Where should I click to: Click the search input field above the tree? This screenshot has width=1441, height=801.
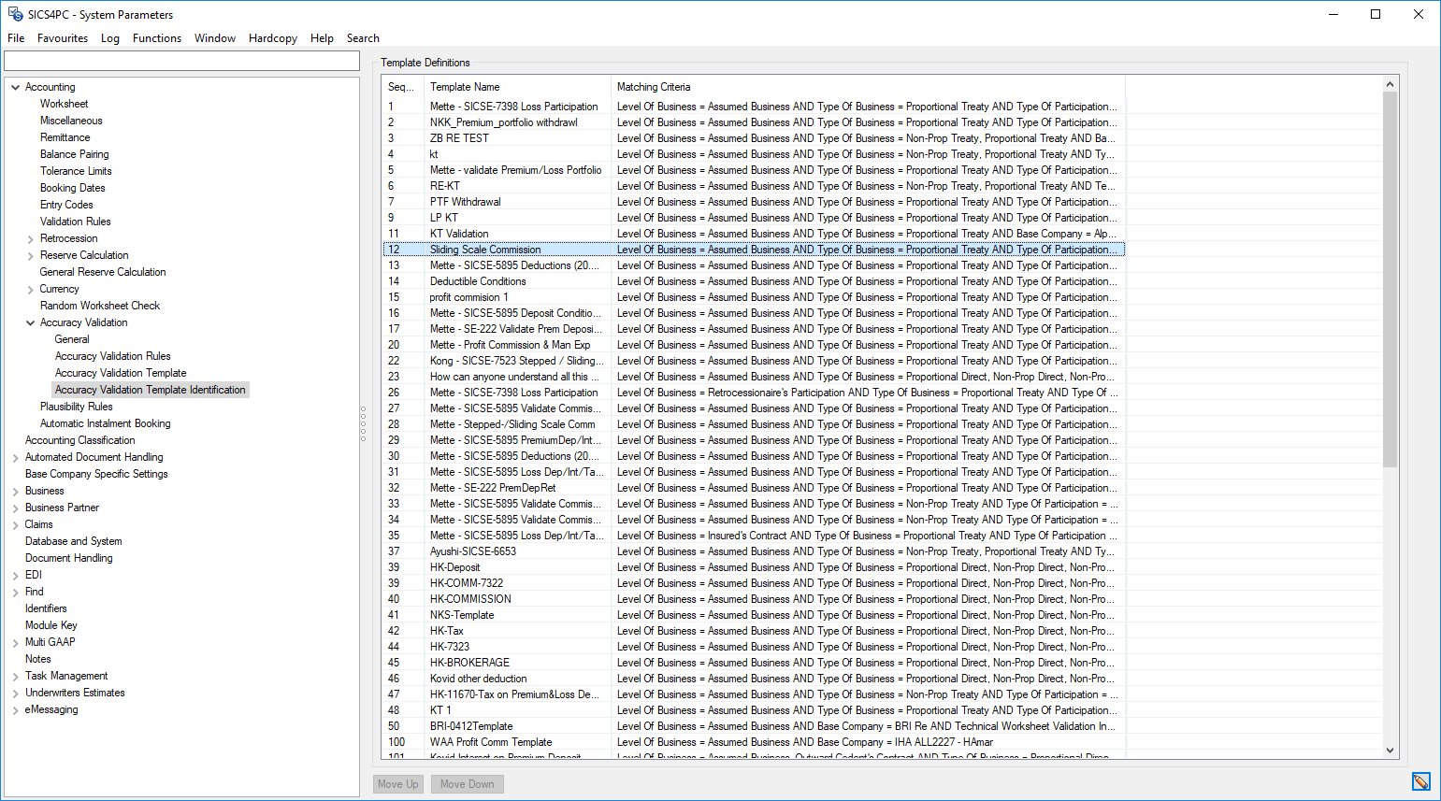tap(181, 60)
